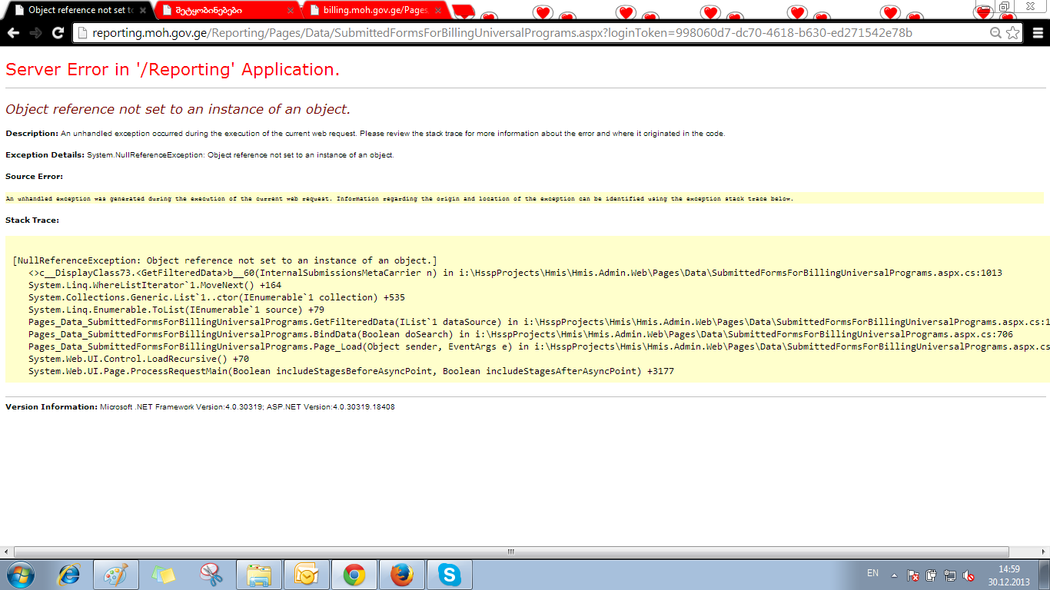Open Paint from the taskbar
Screen dimensions: 1050x590
click(116, 575)
